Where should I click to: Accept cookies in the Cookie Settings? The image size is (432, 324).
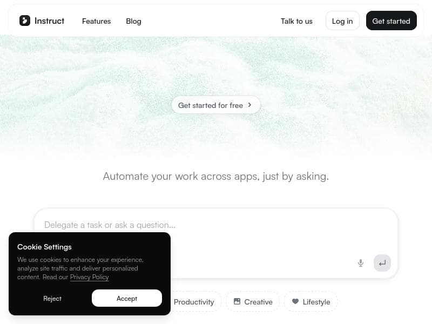(x=127, y=298)
